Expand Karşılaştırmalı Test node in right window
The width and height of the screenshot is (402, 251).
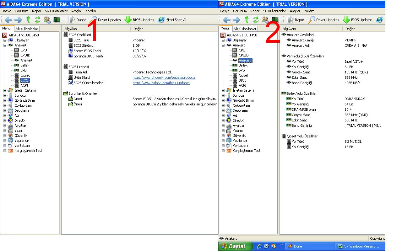point(223,151)
